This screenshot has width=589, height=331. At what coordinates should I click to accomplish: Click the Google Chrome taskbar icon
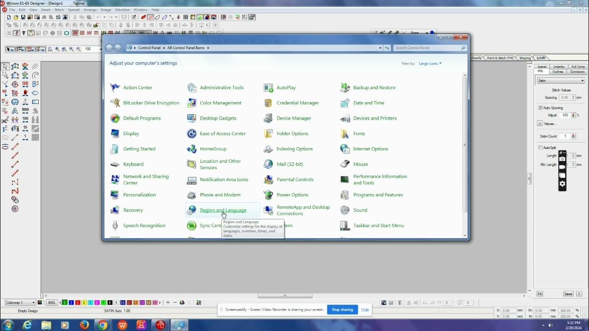coord(103,325)
